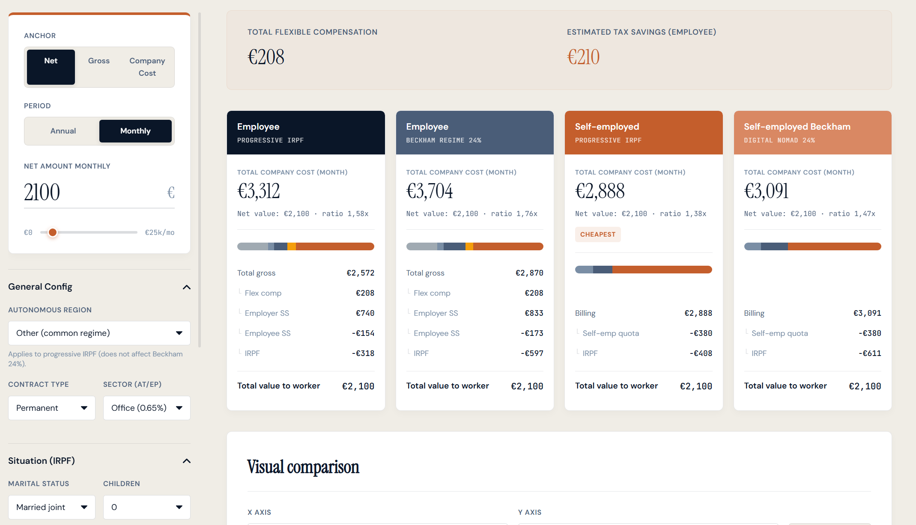Click the ratio 1,76x net value line
The width and height of the screenshot is (916, 525).
[x=472, y=214]
